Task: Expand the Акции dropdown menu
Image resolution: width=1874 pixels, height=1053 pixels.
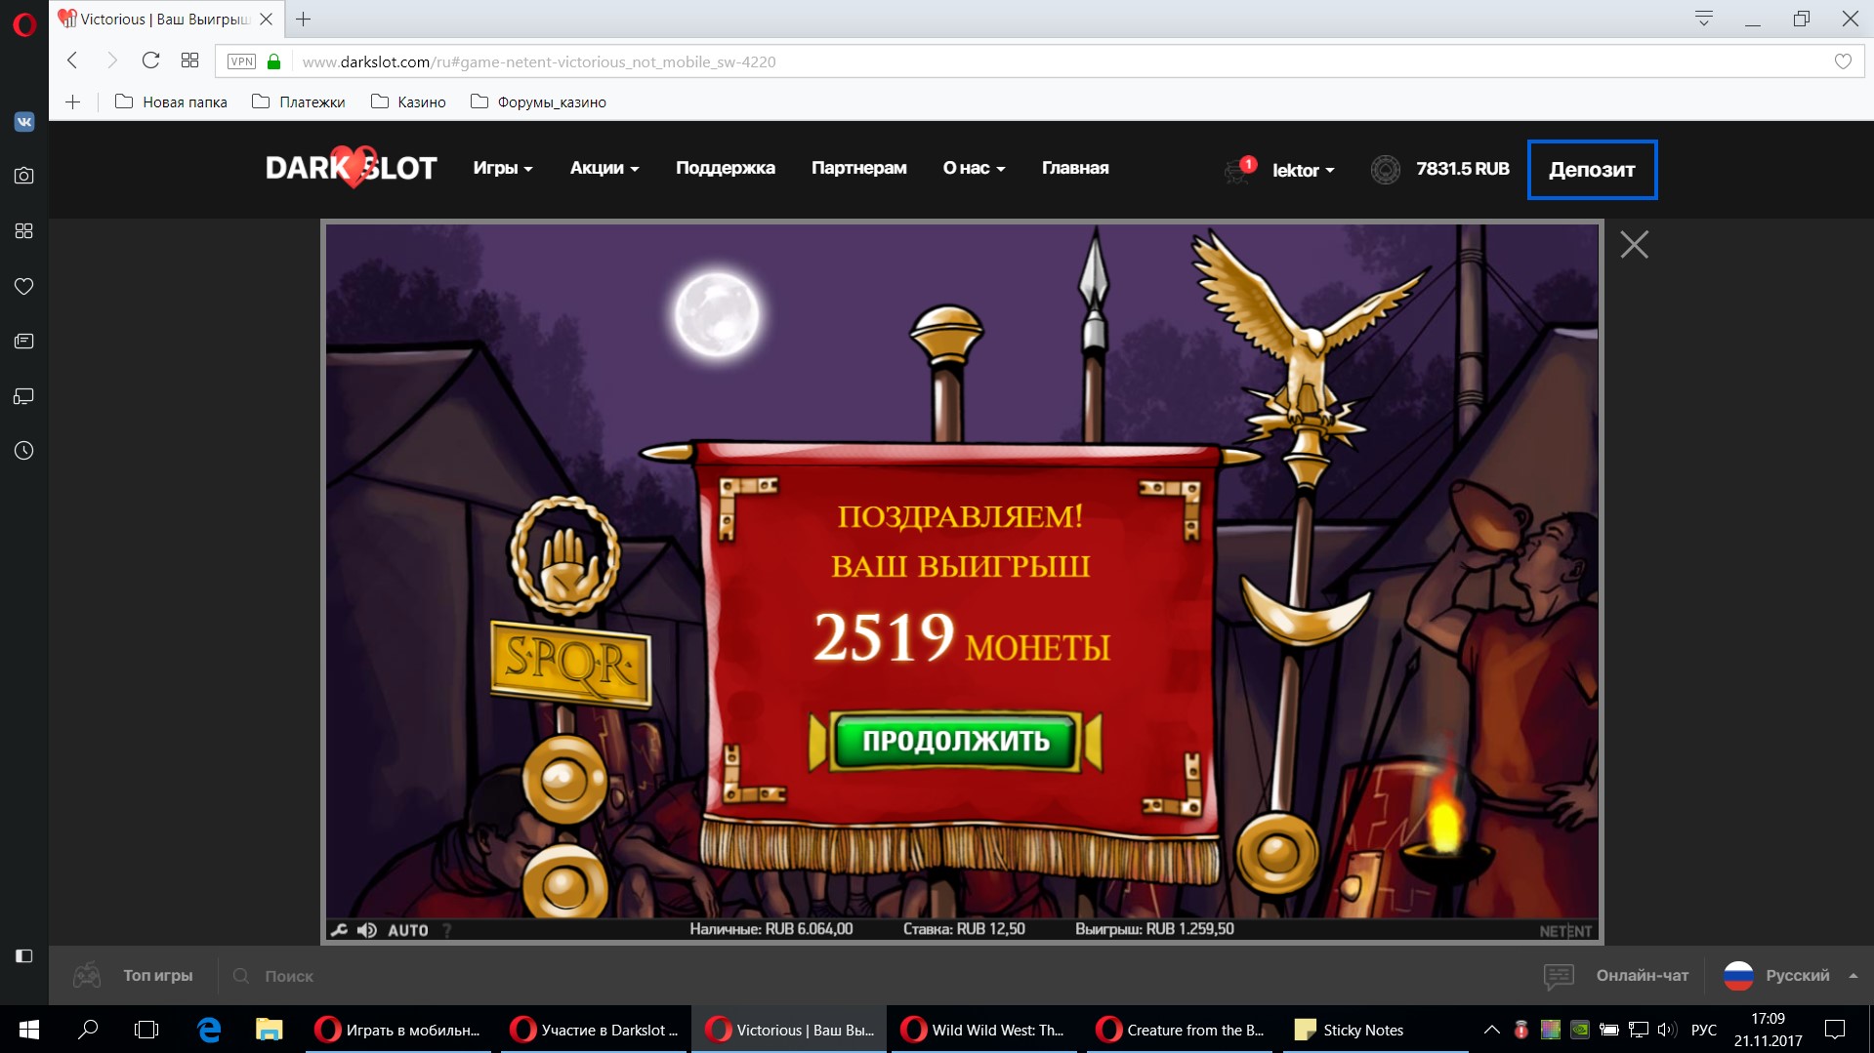Action: (x=604, y=168)
